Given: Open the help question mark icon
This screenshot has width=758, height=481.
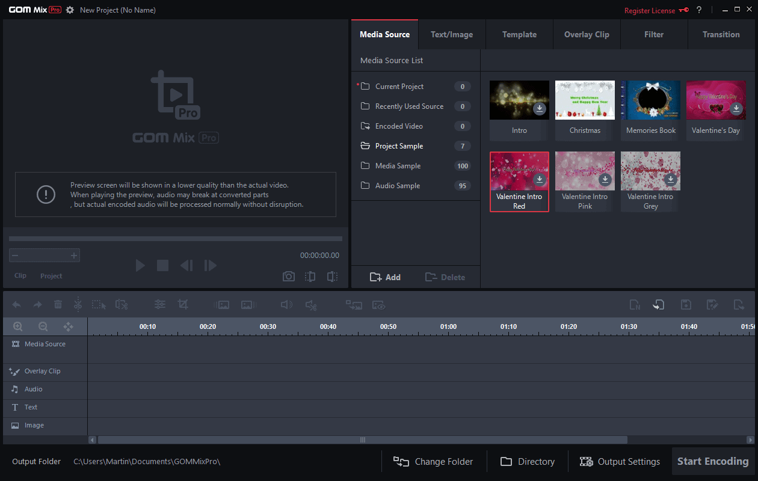Looking at the screenshot, I should (699, 10).
